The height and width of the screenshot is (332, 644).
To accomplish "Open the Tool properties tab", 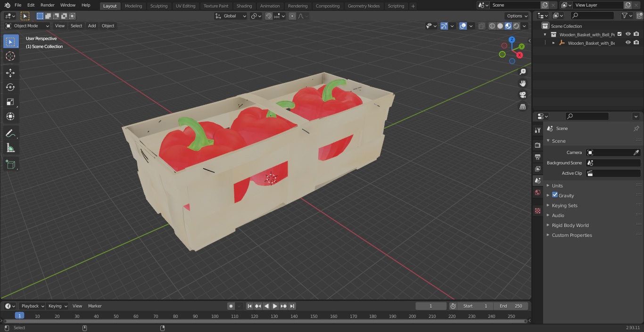I will pyautogui.click(x=537, y=130).
